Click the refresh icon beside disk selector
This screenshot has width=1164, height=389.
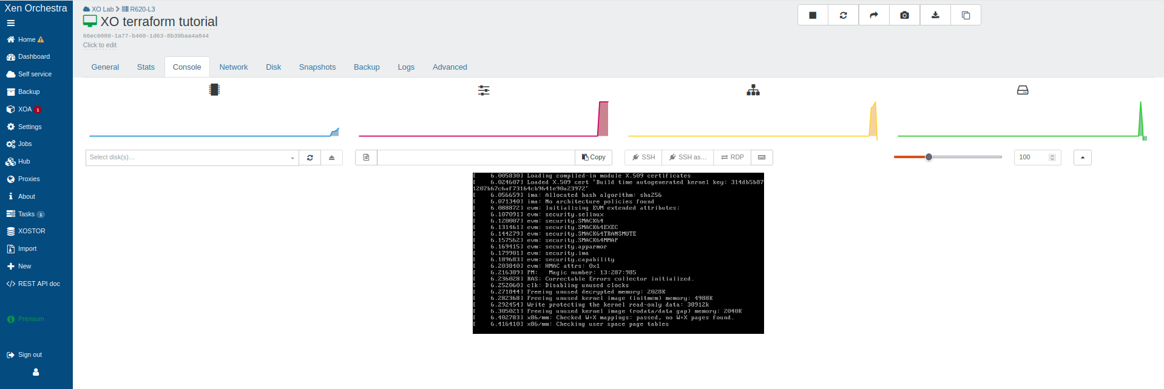click(310, 158)
